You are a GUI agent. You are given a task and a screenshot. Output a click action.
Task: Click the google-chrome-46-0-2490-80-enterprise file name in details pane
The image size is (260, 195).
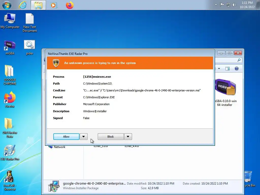point(94,183)
